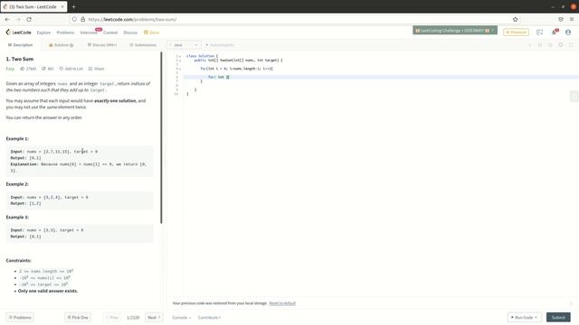Open the Problems list button
This screenshot has height=325, width=579.
click(20, 317)
